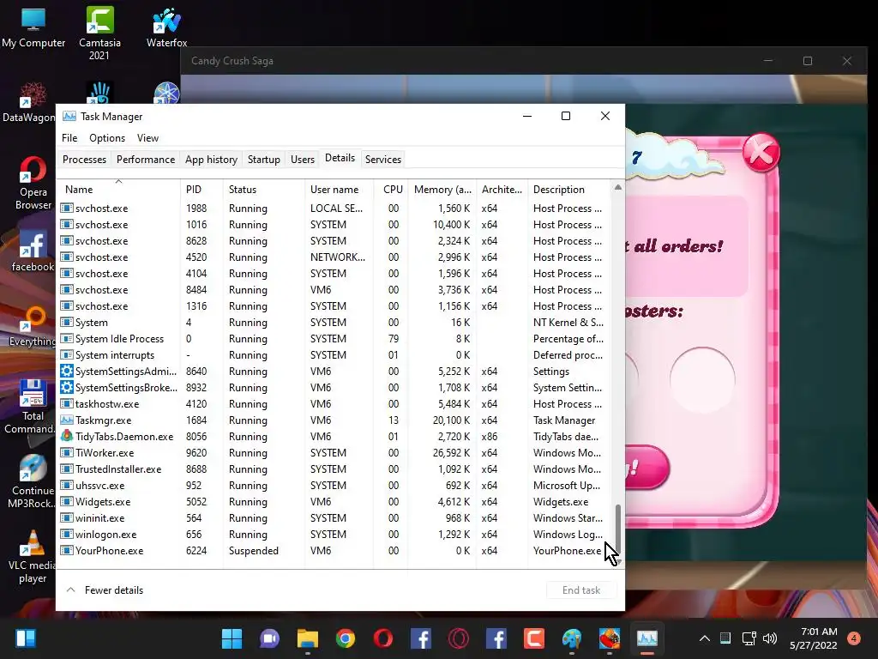This screenshot has width=878, height=659.
Task: Switch to the Startup tab
Action: coord(264,159)
